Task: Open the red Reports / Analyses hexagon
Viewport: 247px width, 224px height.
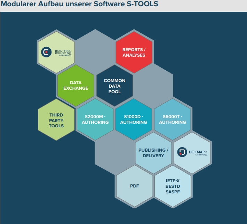Action: coord(134,53)
